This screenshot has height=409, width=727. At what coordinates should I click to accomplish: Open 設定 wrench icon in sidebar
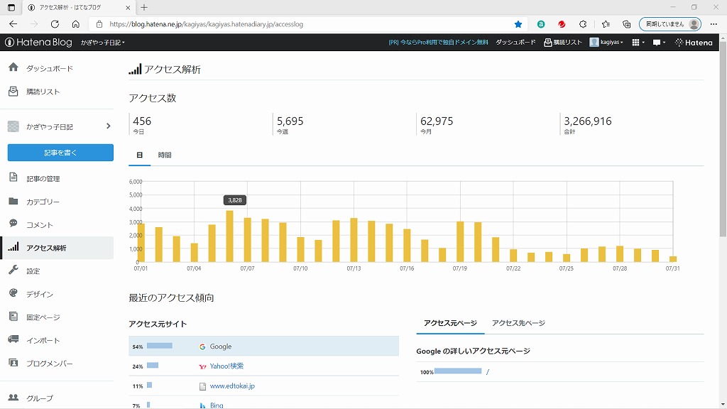pyautogui.click(x=13, y=270)
